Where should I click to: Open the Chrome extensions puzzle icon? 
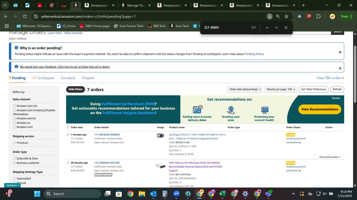pyautogui.click(x=318, y=16)
